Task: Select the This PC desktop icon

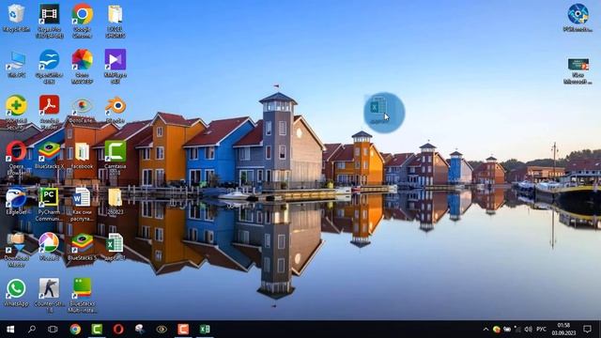Action: click(16, 65)
